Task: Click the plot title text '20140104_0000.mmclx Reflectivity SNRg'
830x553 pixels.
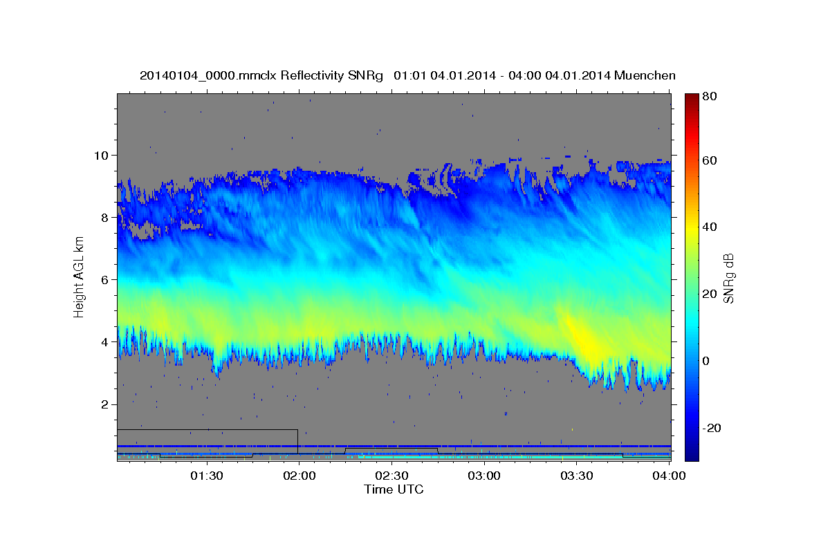Action: (x=261, y=75)
